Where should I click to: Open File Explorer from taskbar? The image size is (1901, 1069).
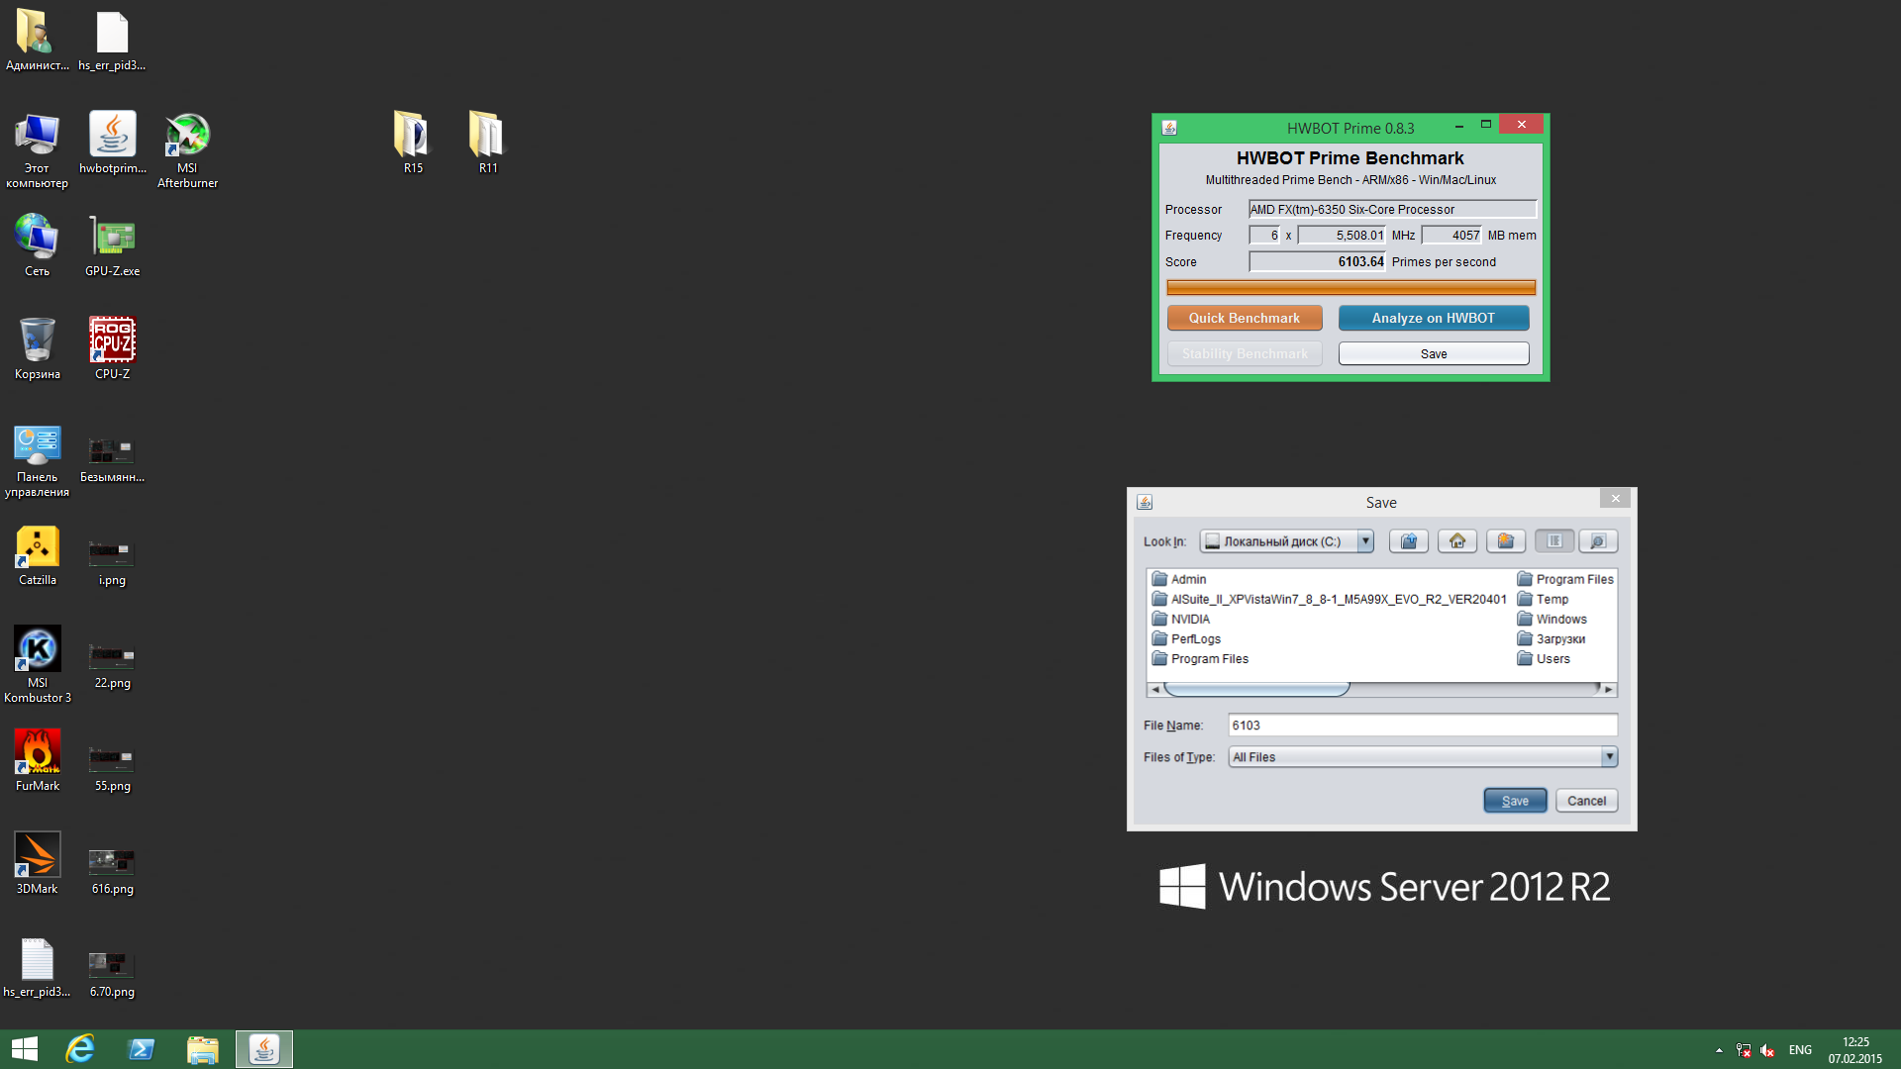[202, 1049]
